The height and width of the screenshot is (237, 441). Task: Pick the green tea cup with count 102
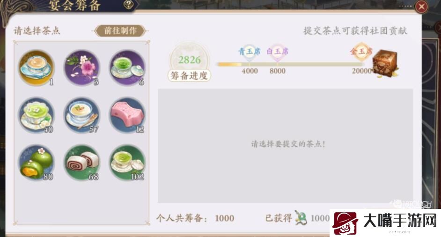click(127, 163)
